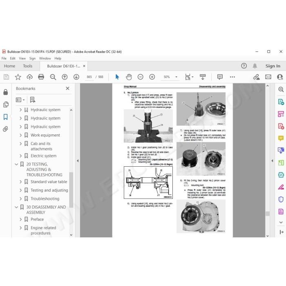Activate the Hand pan tool

pyautogui.click(x=129, y=77)
